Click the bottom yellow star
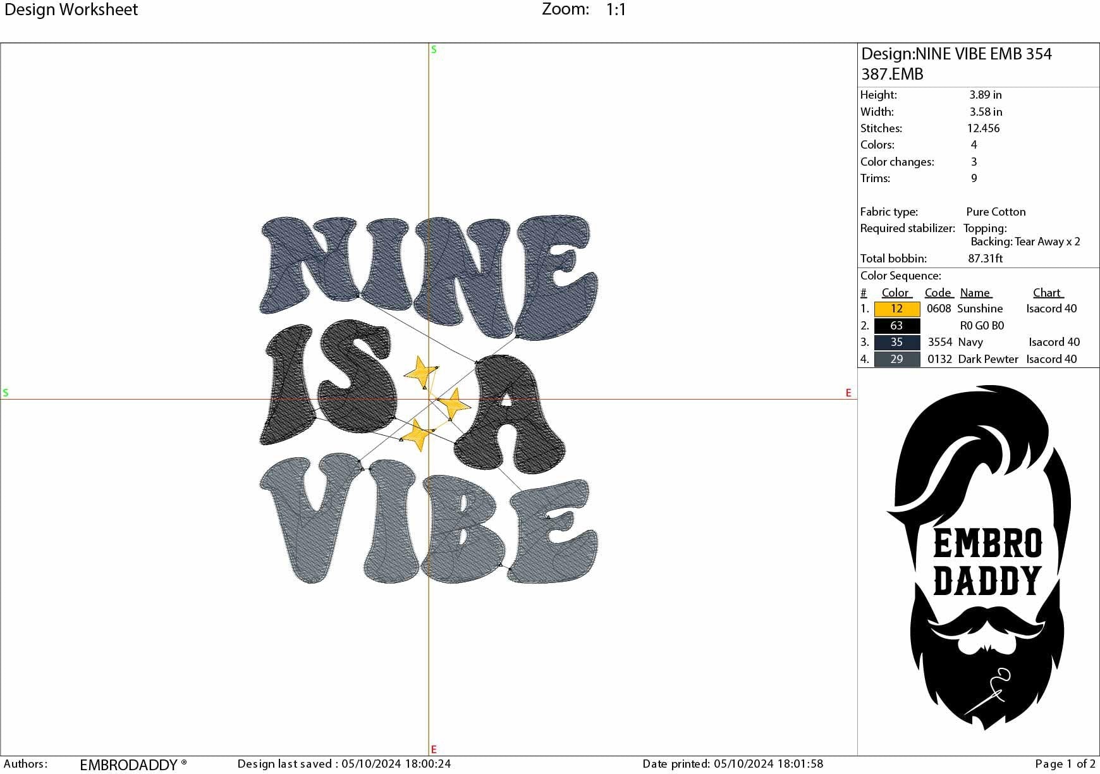This screenshot has width=1100, height=774. [417, 434]
